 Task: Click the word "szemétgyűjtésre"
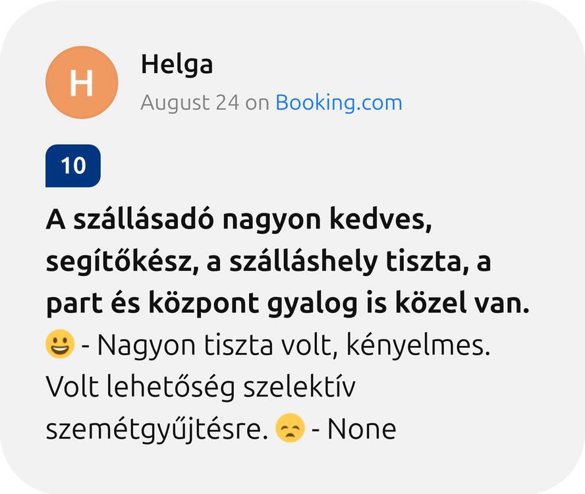point(156,429)
